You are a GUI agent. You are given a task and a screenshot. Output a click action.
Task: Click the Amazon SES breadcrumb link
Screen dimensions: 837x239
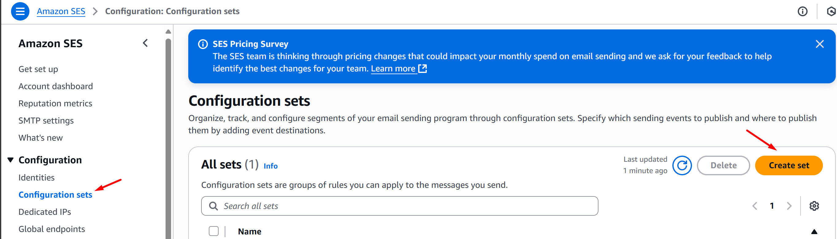(61, 11)
